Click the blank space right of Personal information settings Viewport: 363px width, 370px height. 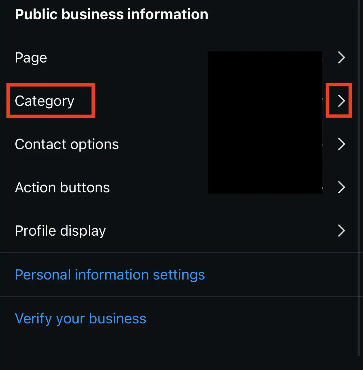[x=280, y=275]
